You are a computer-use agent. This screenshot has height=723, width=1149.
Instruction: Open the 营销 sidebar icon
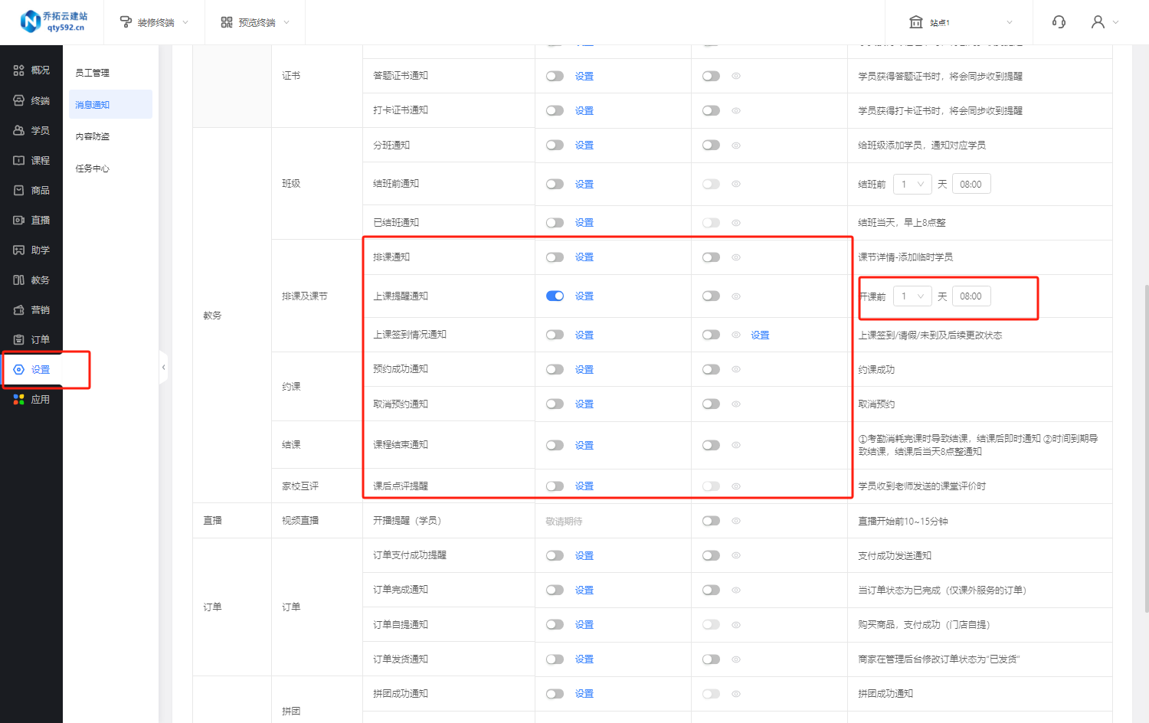click(x=19, y=309)
